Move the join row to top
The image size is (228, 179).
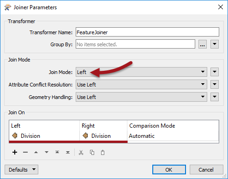pos(57,152)
